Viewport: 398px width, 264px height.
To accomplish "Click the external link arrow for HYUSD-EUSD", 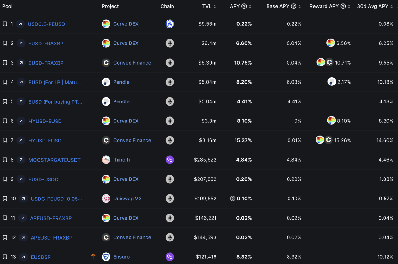I will pos(21,121).
